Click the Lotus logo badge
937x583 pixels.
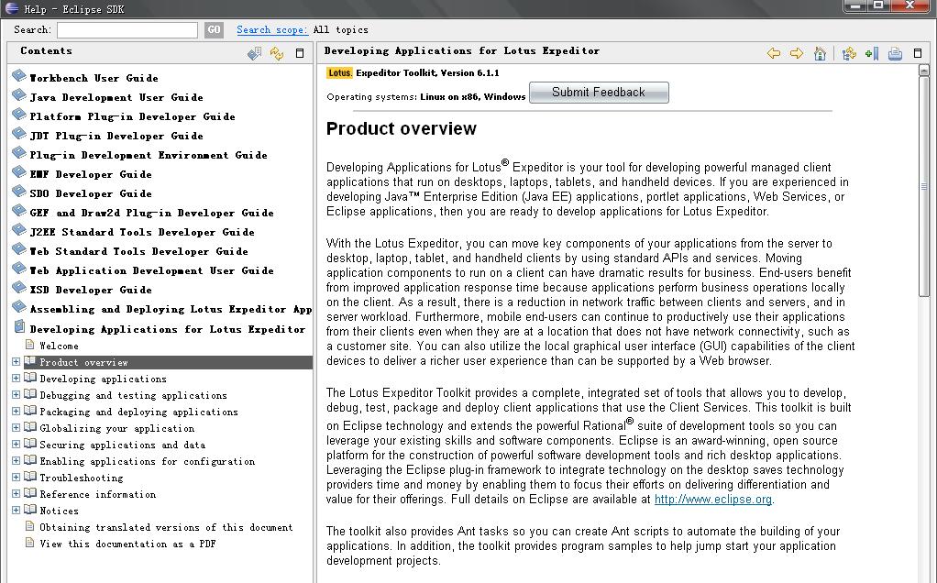pyautogui.click(x=339, y=73)
